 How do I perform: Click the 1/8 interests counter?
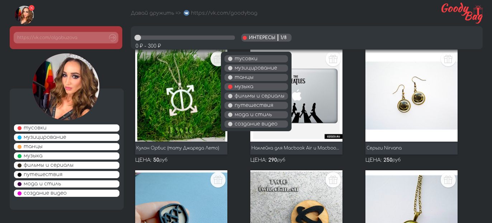coord(284,38)
